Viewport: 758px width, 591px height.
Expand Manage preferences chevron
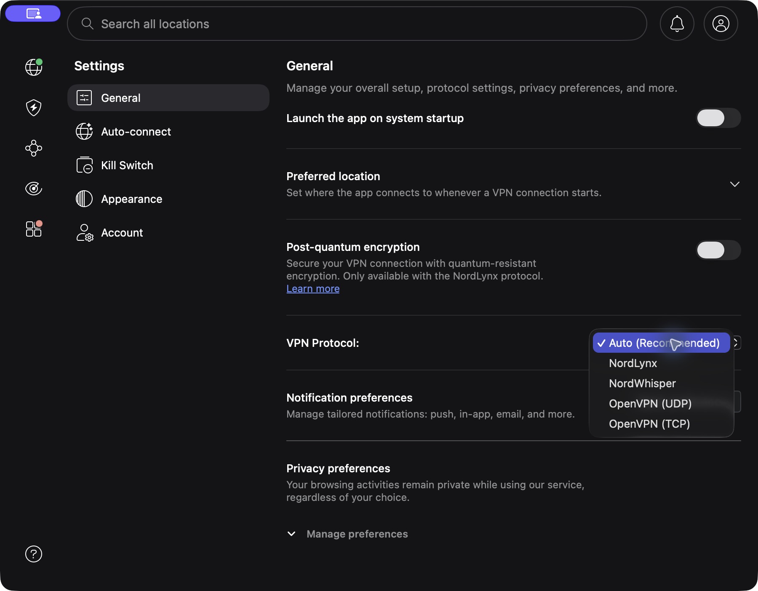point(291,534)
